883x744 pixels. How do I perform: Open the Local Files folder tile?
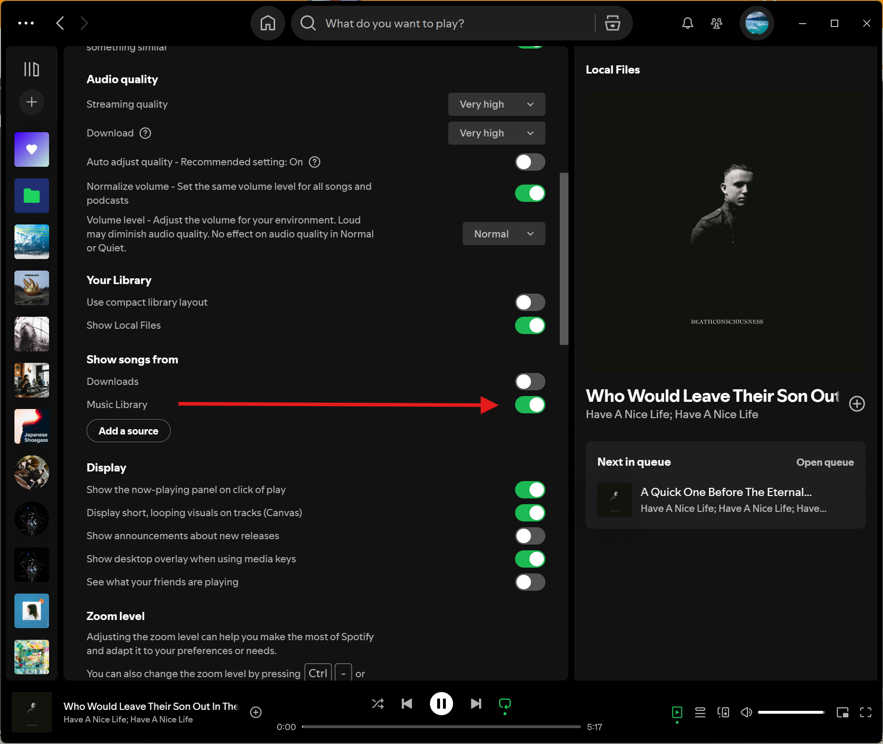coord(32,196)
